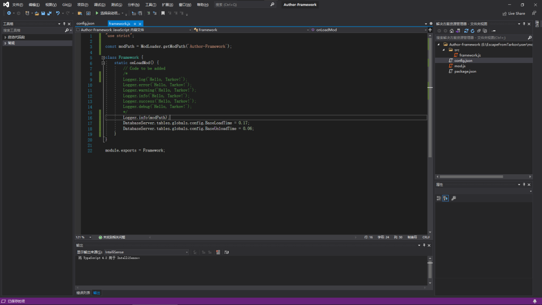The height and width of the screenshot is (305, 542).
Task: Click the Solution Explorer preview settings icon
Action: [x=494, y=31]
